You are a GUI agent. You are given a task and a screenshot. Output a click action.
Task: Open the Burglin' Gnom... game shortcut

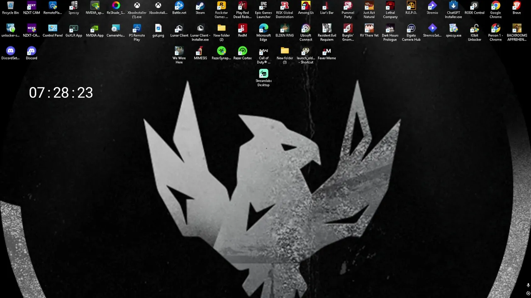tap(348, 33)
